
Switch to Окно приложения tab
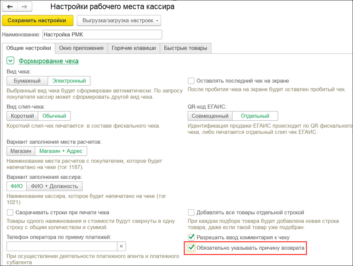(x=81, y=48)
